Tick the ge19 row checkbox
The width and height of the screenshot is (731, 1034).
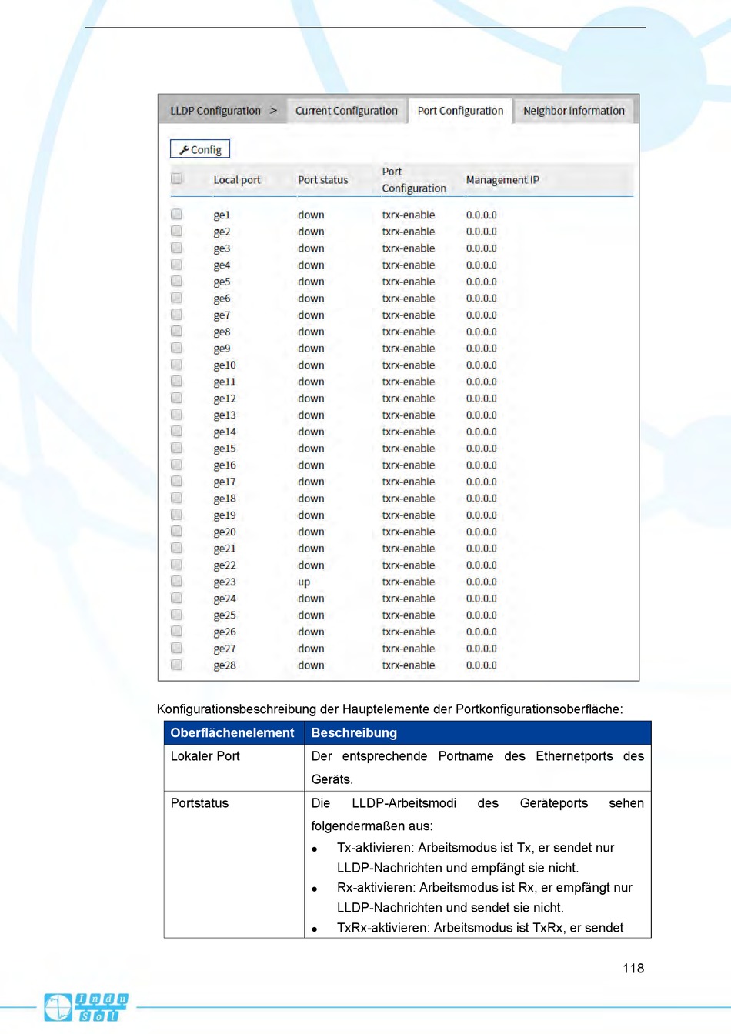[177, 515]
